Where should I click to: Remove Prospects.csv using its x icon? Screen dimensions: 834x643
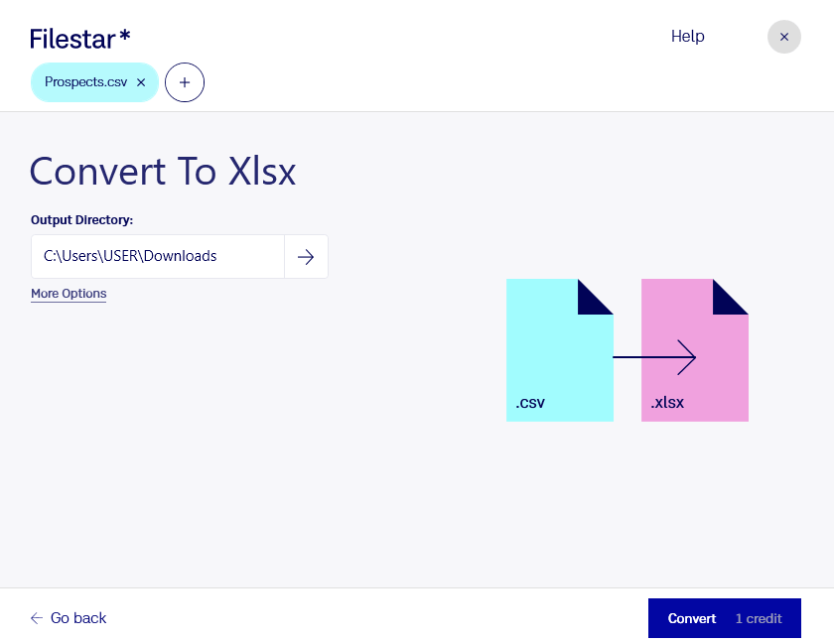(141, 82)
